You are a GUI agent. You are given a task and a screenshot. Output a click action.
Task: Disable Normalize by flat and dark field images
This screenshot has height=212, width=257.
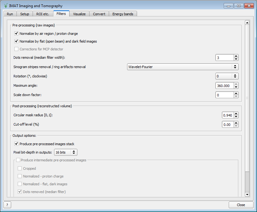[16, 41]
